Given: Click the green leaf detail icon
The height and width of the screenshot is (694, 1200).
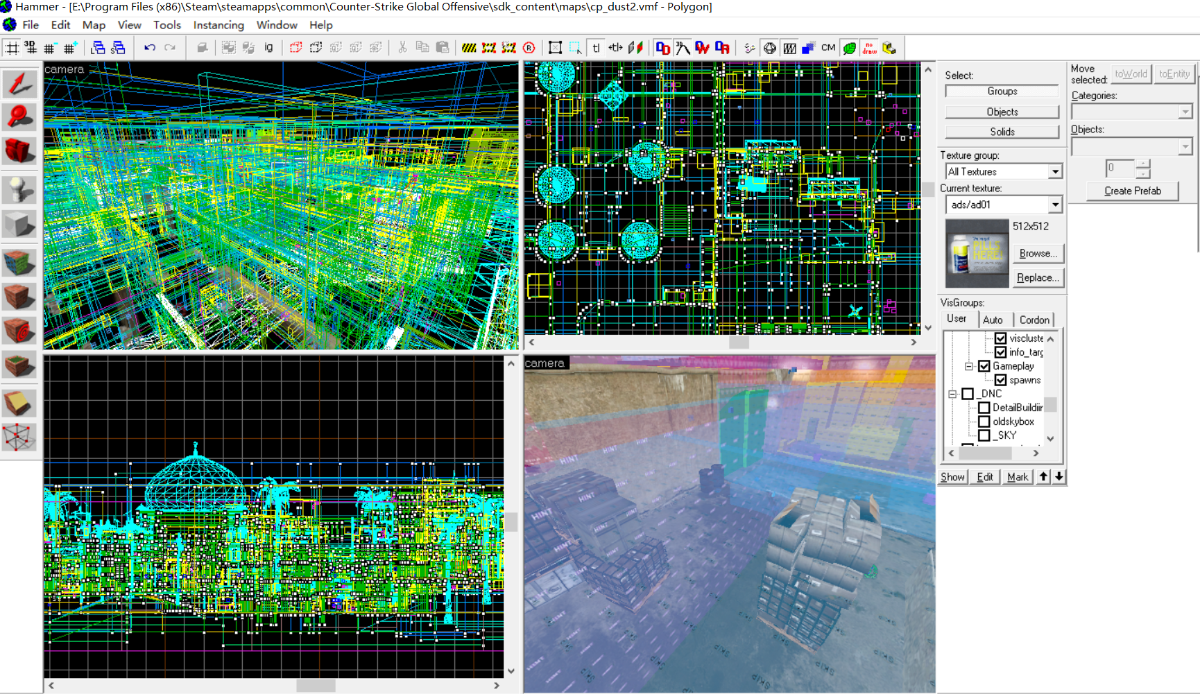Looking at the screenshot, I should 849,48.
